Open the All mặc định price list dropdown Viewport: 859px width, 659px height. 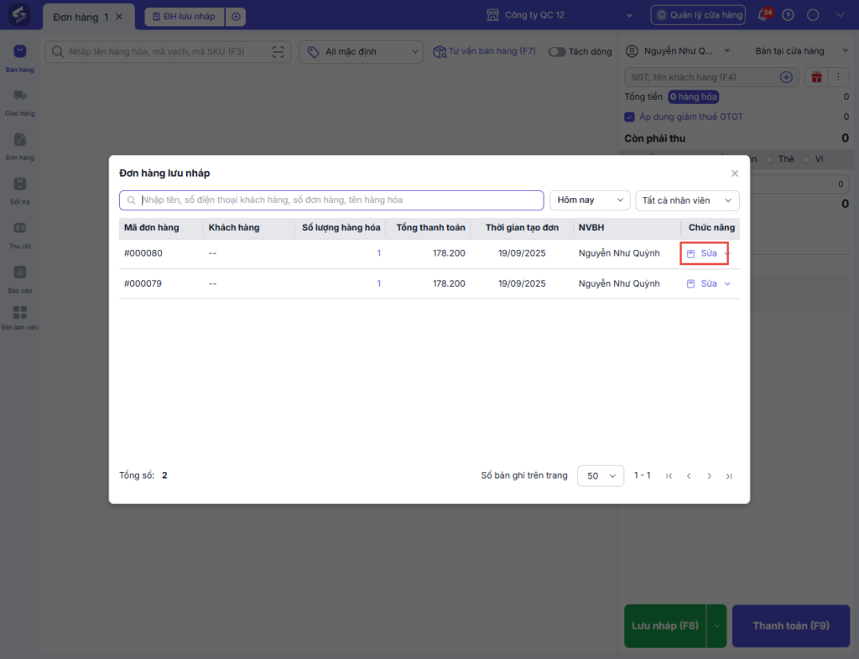[361, 52]
